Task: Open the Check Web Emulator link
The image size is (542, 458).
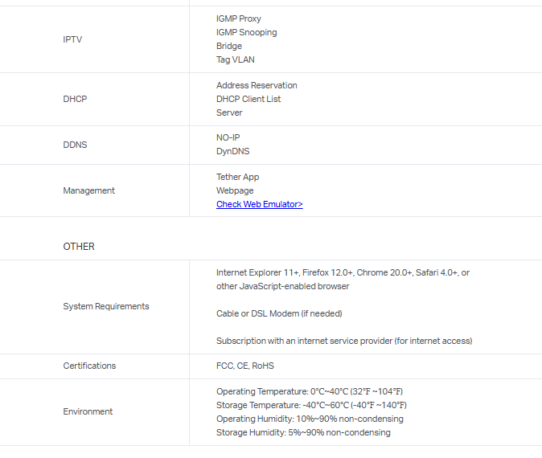Action: pos(259,204)
